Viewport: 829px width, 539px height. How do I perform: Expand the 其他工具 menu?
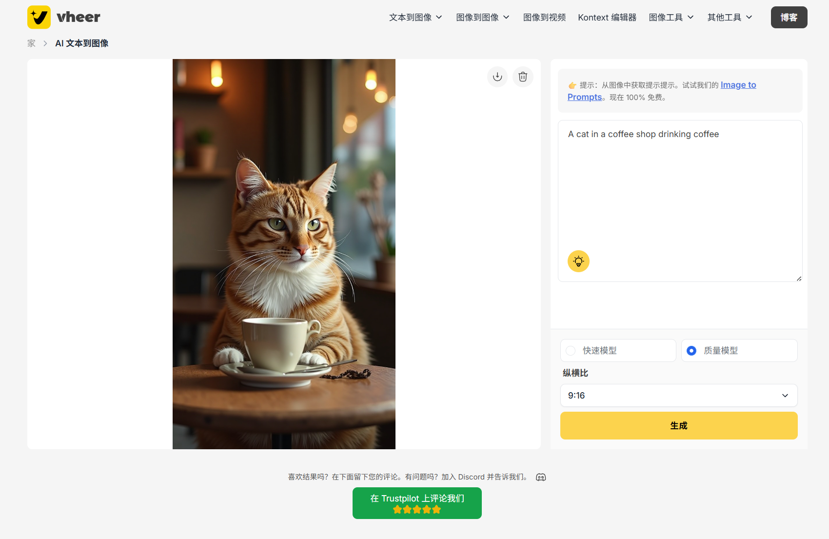pos(730,18)
